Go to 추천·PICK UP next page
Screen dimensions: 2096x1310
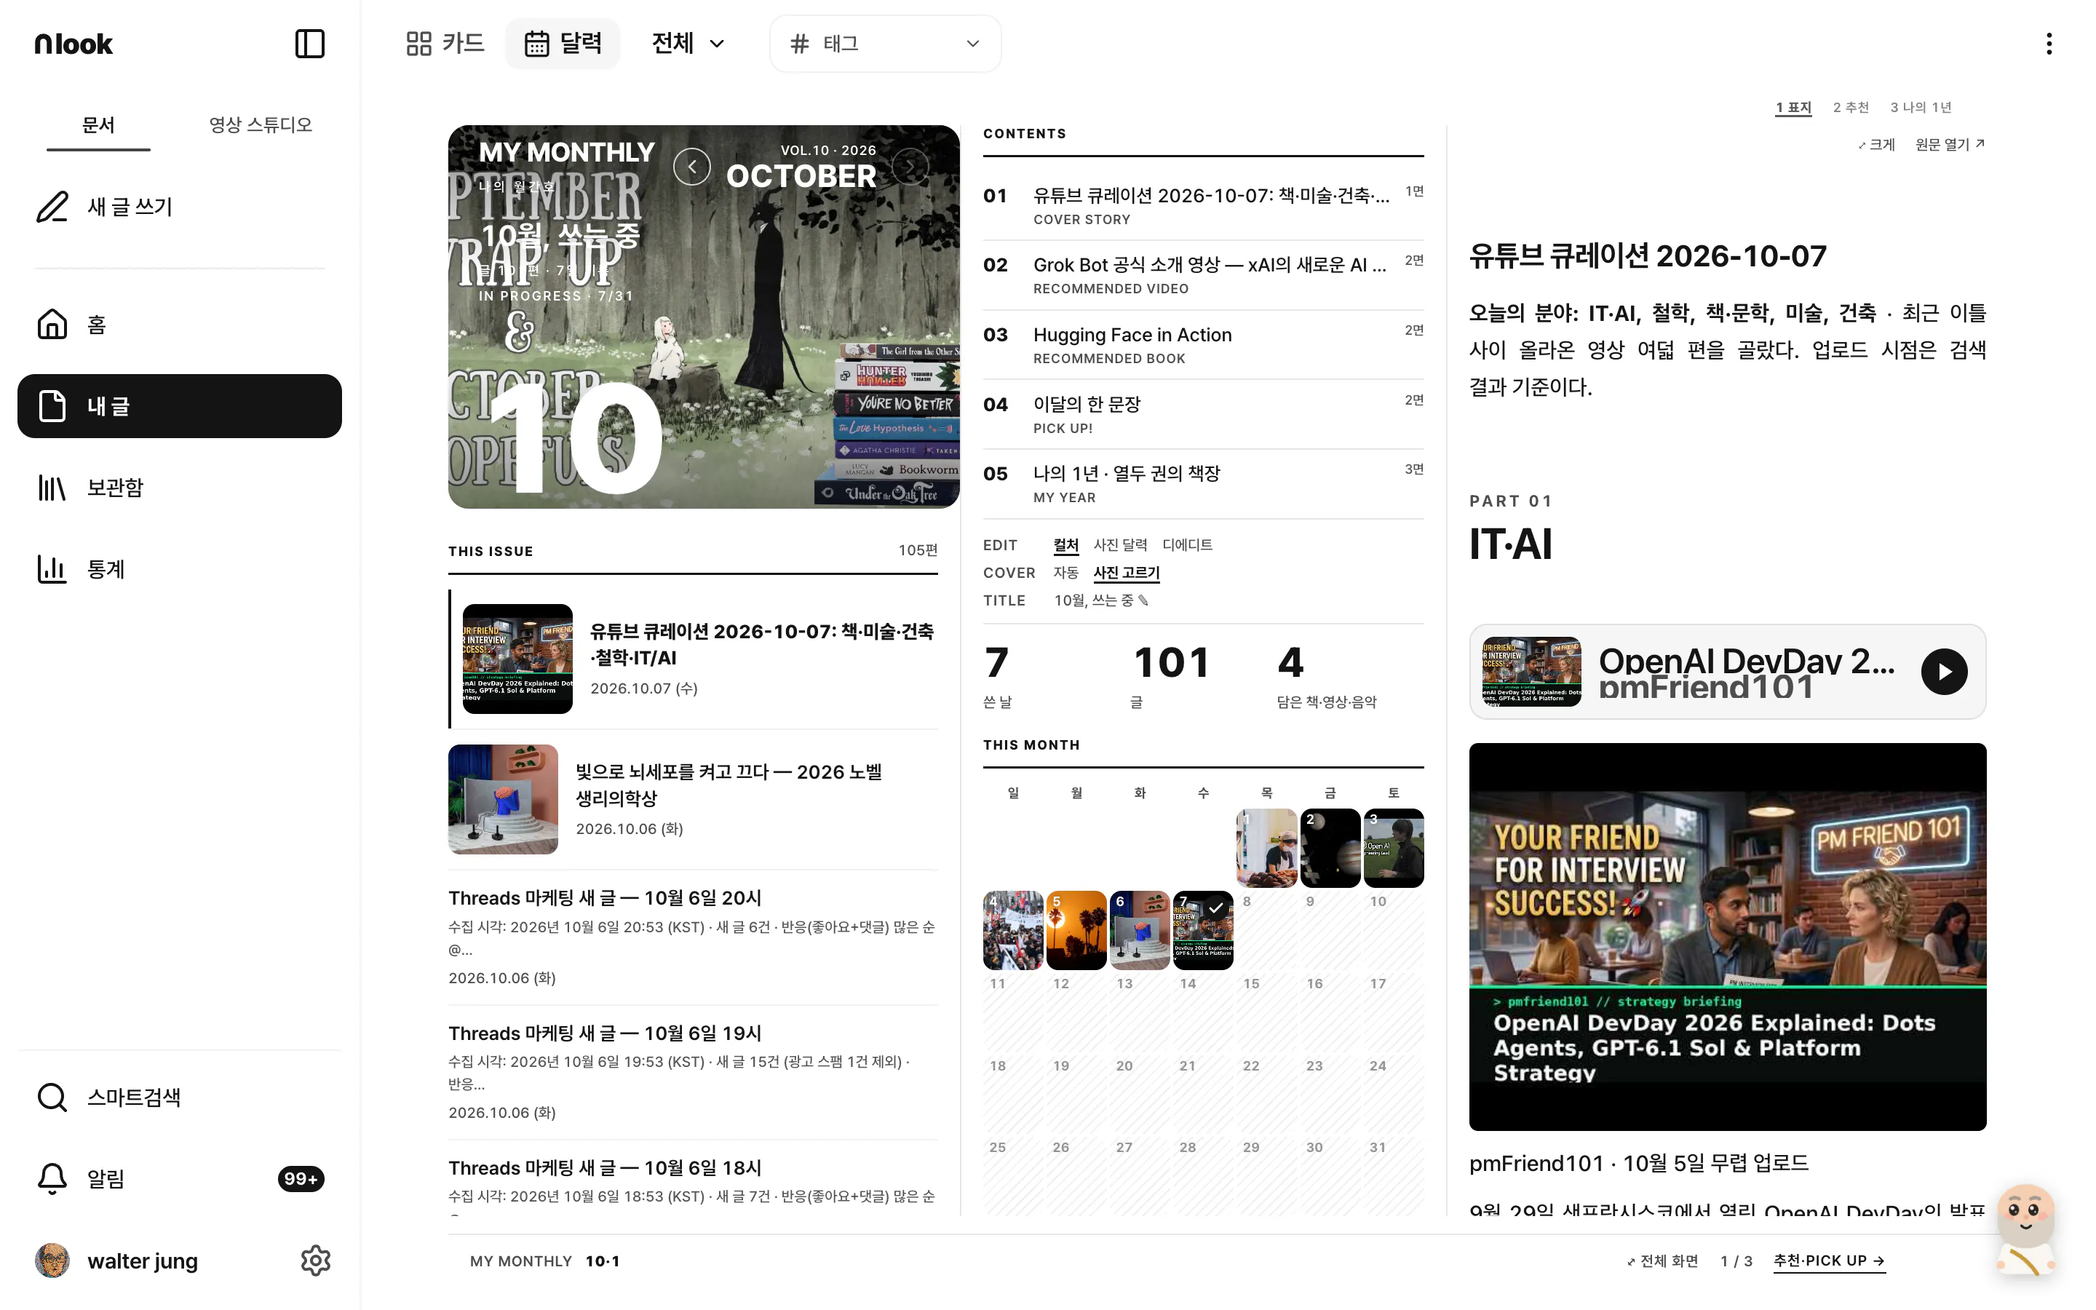click(x=1828, y=1261)
